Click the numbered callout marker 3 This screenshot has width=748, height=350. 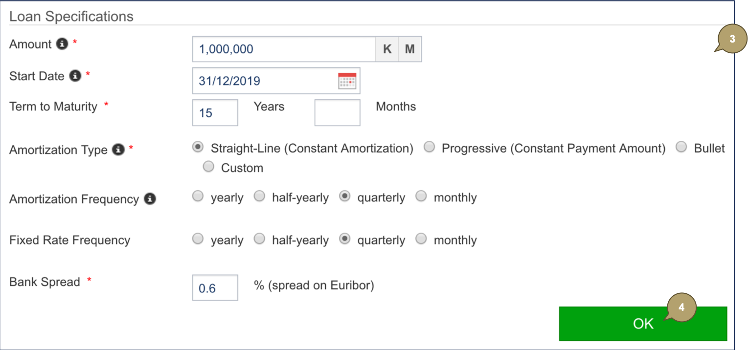[731, 39]
